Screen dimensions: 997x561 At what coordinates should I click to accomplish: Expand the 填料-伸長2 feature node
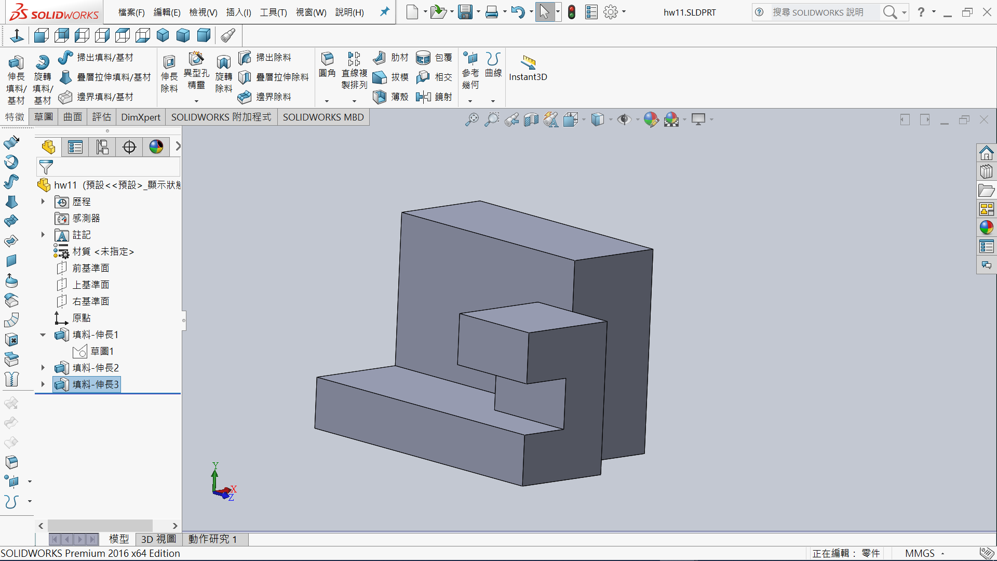point(43,368)
